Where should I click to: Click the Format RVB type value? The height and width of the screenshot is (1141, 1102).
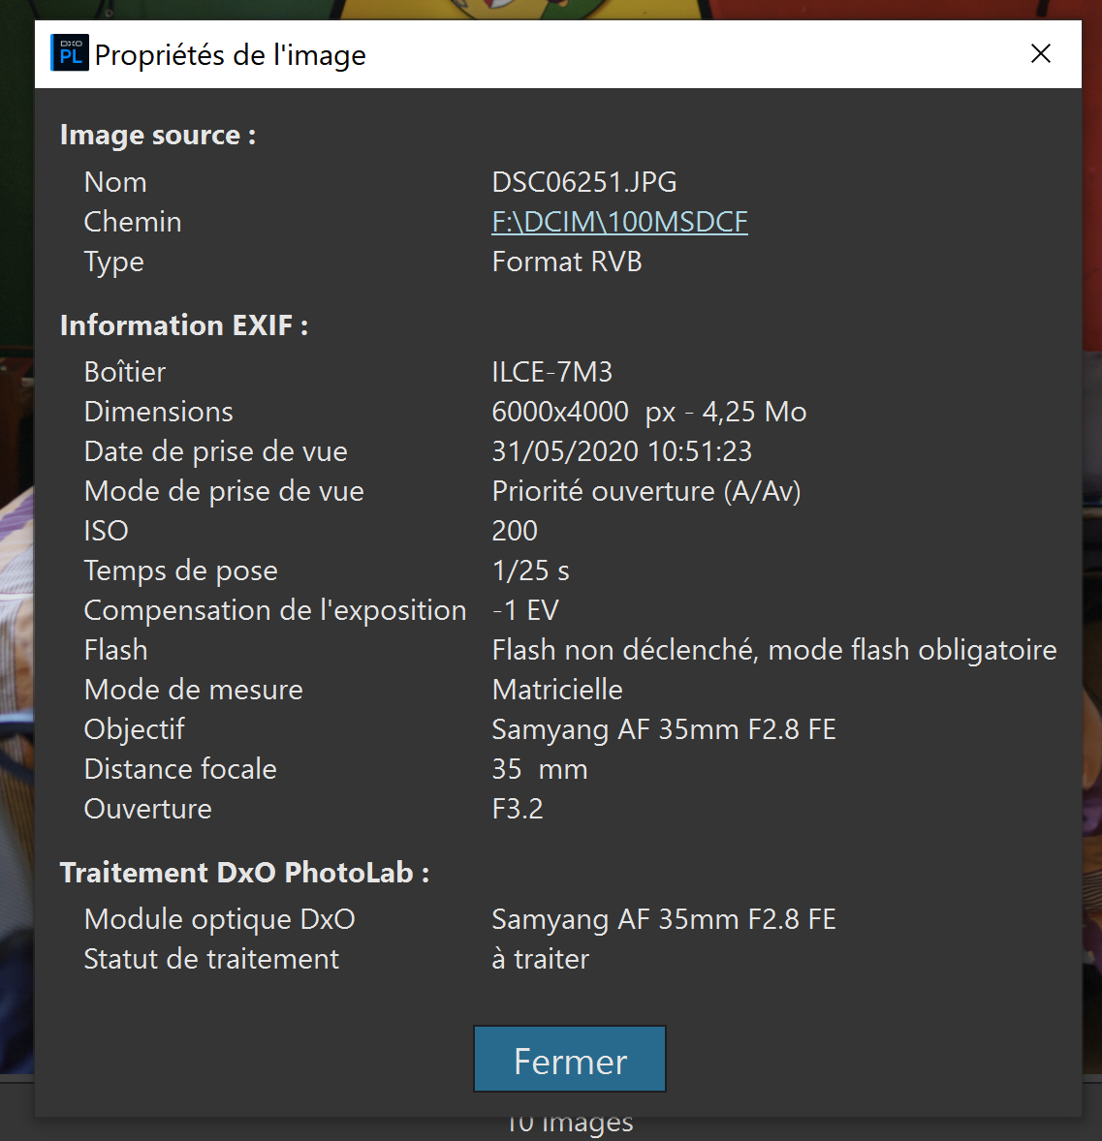pyautogui.click(x=567, y=262)
